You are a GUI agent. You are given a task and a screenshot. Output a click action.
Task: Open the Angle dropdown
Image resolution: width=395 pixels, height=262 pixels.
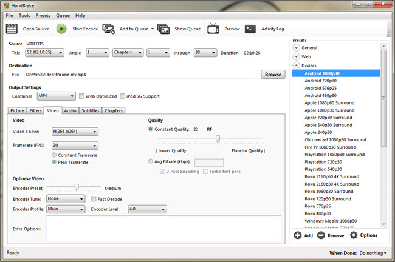97,53
